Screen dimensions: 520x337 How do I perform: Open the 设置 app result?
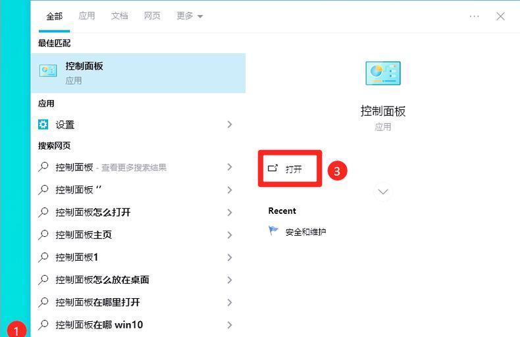point(138,124)
